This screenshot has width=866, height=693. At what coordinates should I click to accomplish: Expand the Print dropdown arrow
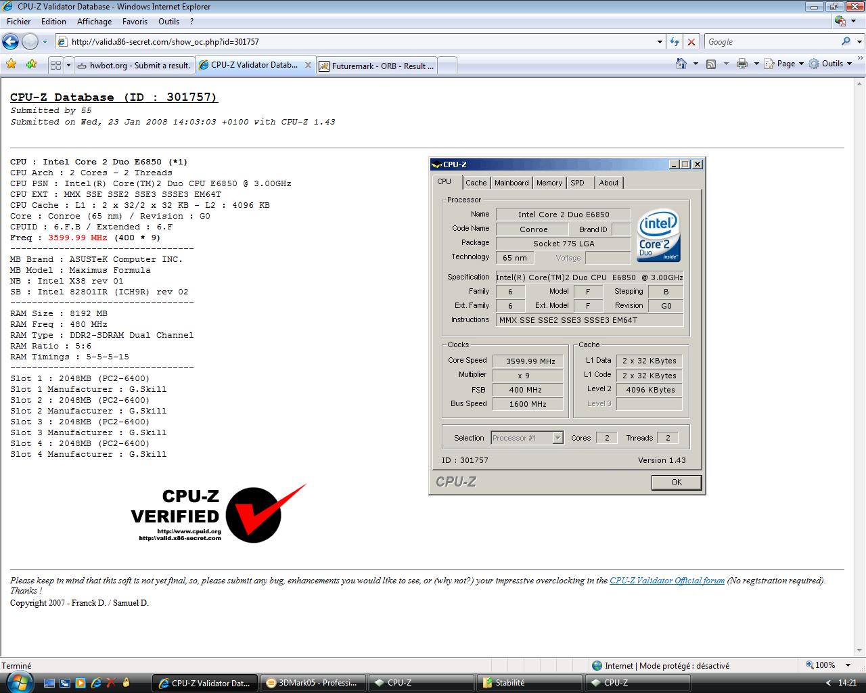(756, 64)
